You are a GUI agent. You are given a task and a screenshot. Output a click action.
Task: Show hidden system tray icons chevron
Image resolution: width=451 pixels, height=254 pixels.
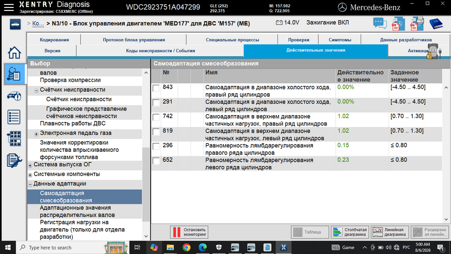coord(364,248)
